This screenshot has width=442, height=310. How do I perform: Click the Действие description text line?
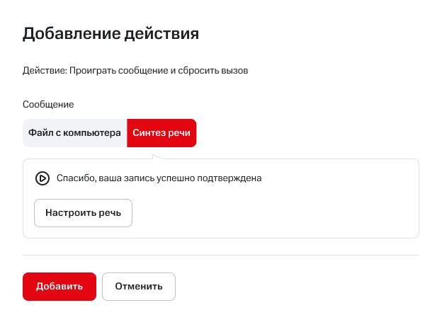(135, 71)
